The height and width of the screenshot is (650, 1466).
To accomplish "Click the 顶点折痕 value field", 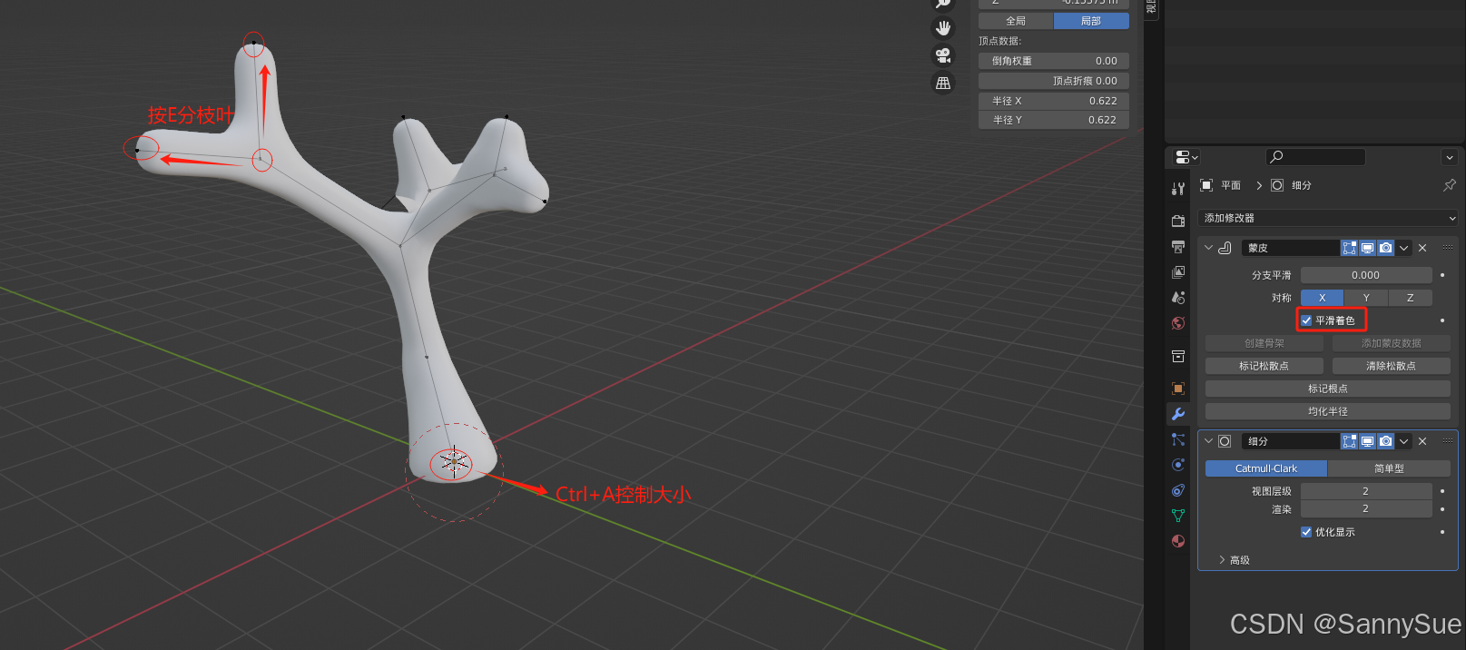I will 1054,81.
